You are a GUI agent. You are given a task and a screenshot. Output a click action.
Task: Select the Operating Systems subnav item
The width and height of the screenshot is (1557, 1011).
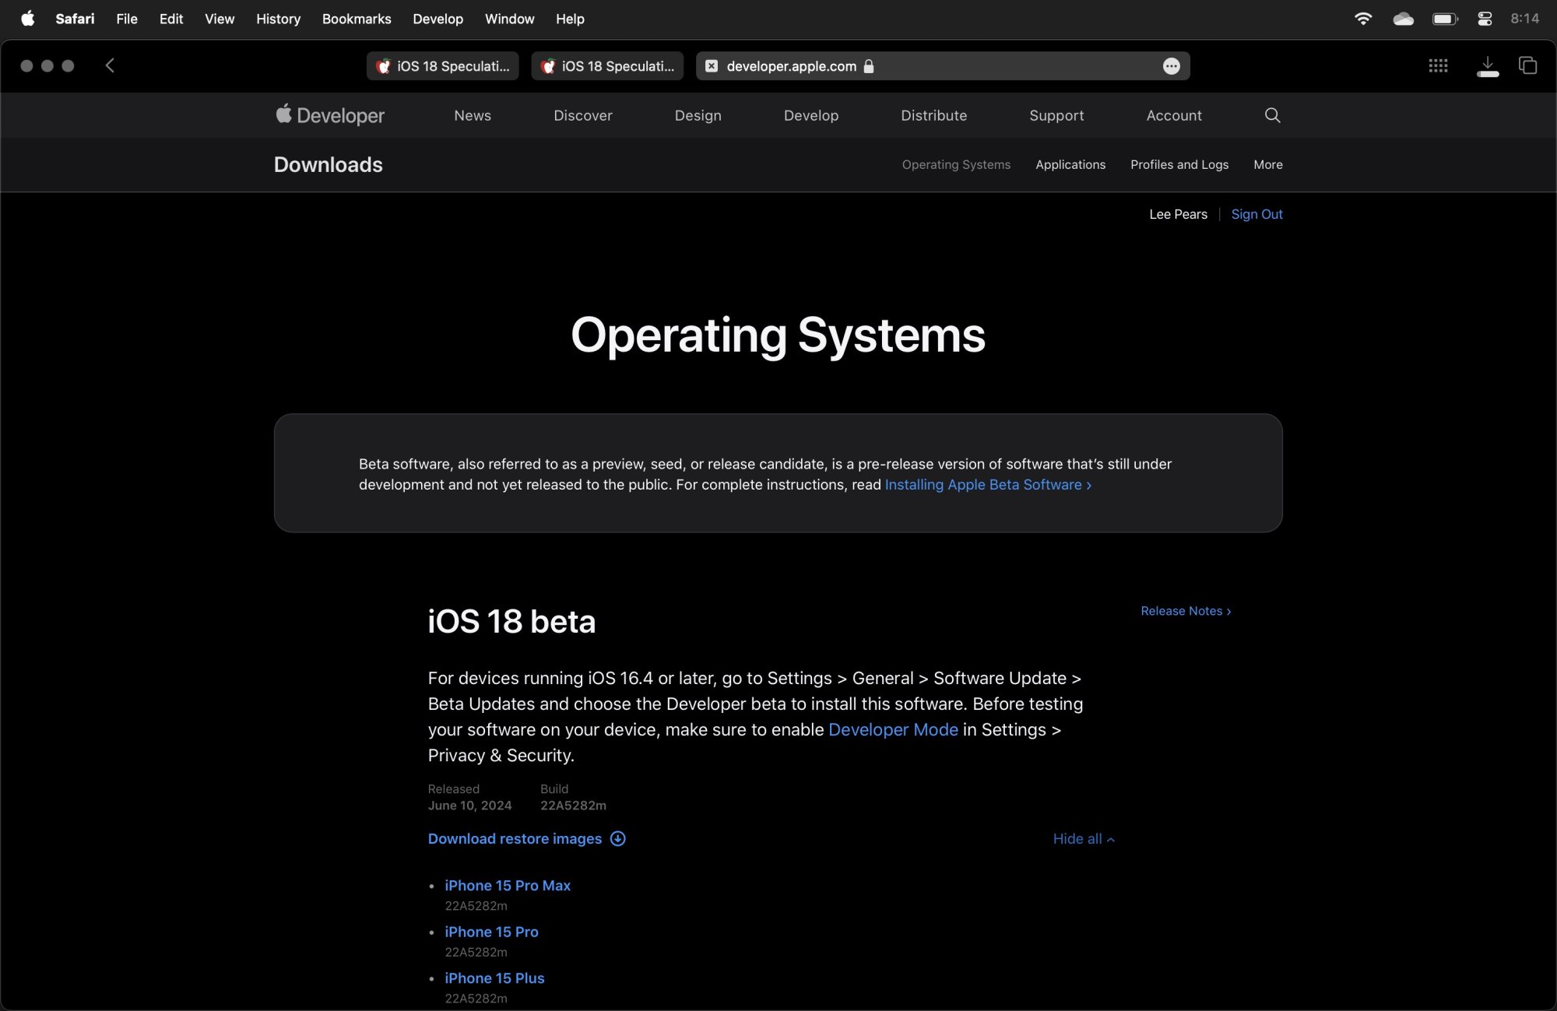(956, 164)
